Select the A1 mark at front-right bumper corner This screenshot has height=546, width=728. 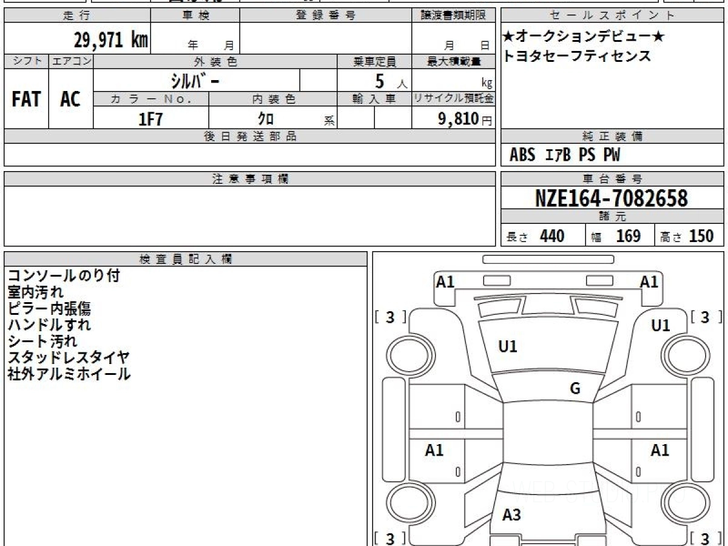(x=649, y=282)
